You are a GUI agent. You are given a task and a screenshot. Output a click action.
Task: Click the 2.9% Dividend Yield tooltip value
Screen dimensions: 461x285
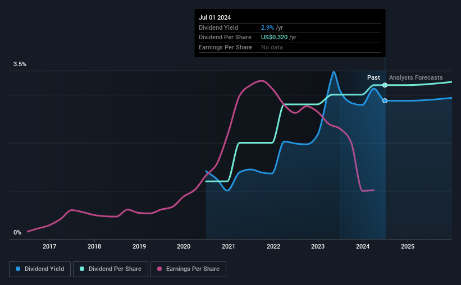click(267, 27)
